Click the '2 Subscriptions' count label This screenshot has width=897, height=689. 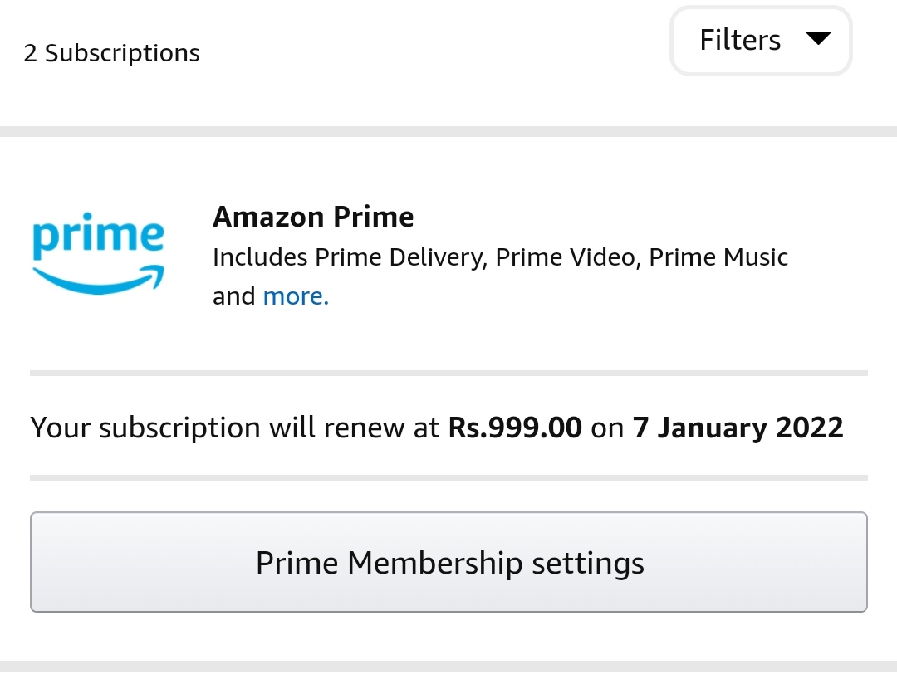pos(111,53)
